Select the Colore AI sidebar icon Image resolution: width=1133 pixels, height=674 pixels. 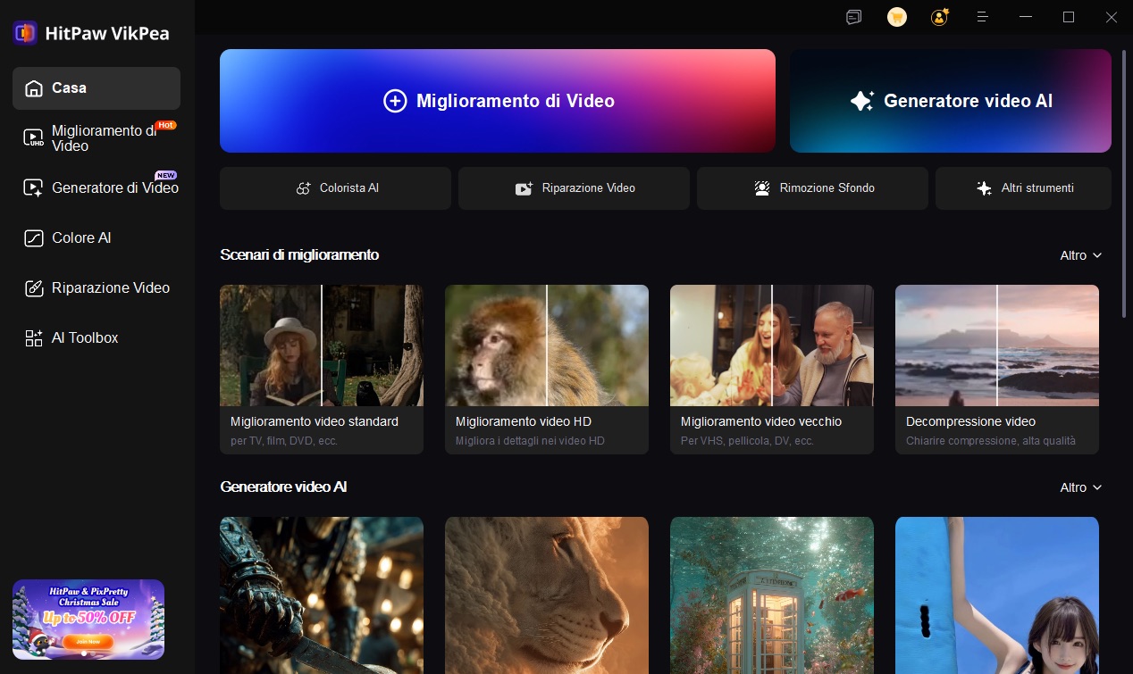(x=34, y=238)
